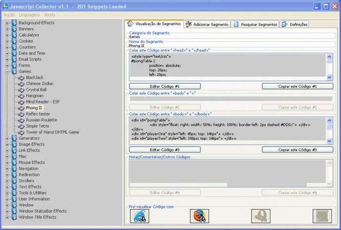Image resolution: width=341 pixels, height=230 pixels.
Task: Select the User Information category
Action: pyautogui.click(x=34, y=199)
